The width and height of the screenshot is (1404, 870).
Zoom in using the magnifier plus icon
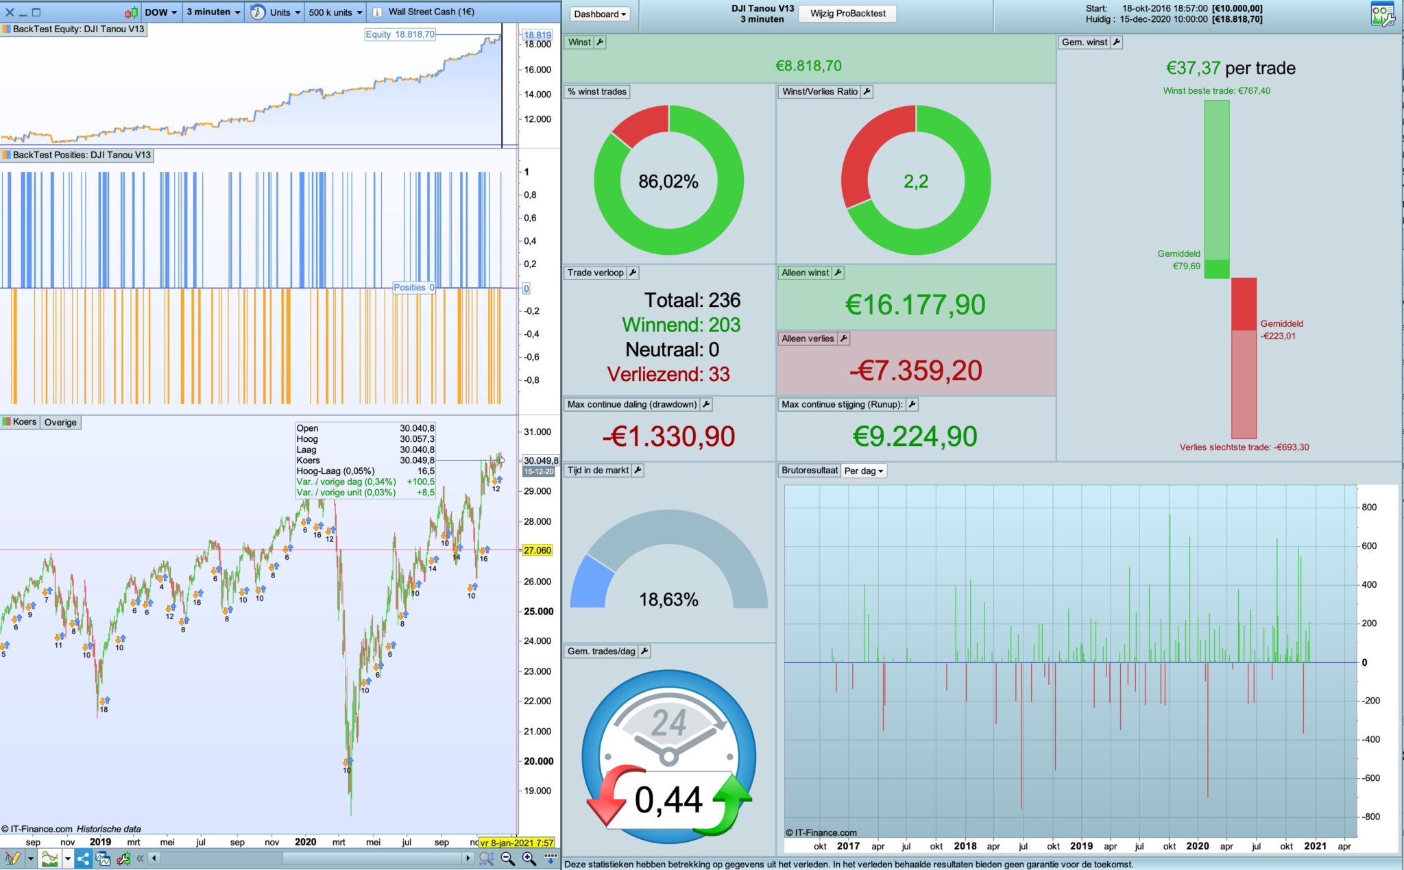point(529,858)
